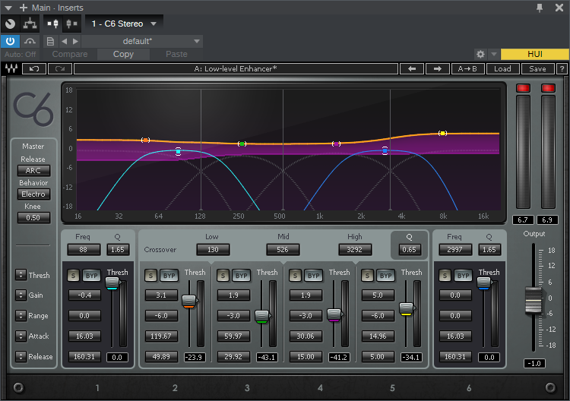Click the Output level fader

(534, 300)
